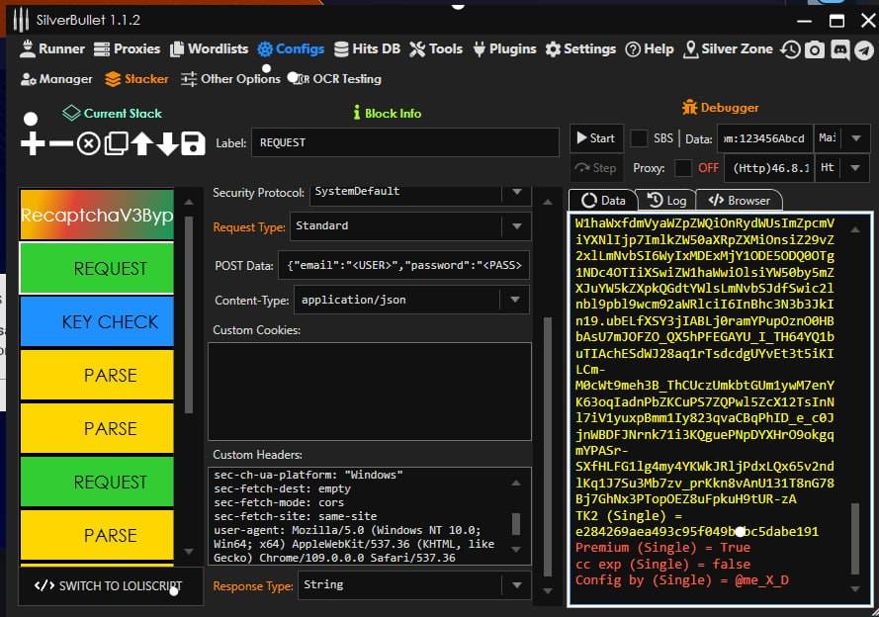Open the Content-Type dropdown showing application/json
This screenshot has height=617, width=879.
[515, 300]
